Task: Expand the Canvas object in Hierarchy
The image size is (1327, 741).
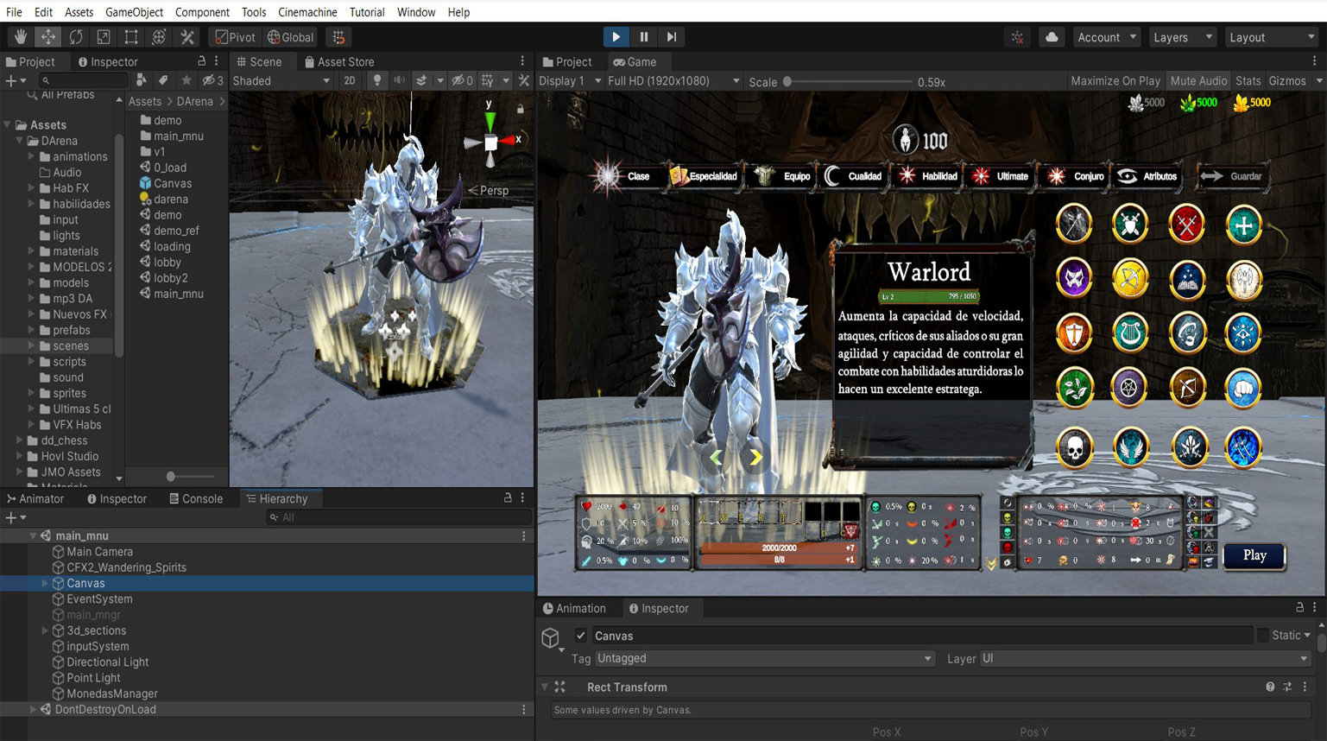Action: 45,584
